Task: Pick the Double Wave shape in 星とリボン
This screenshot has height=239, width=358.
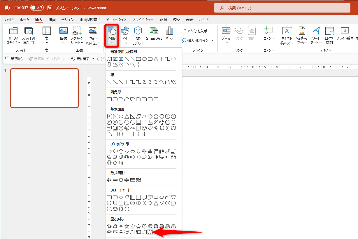Action: 150,232
